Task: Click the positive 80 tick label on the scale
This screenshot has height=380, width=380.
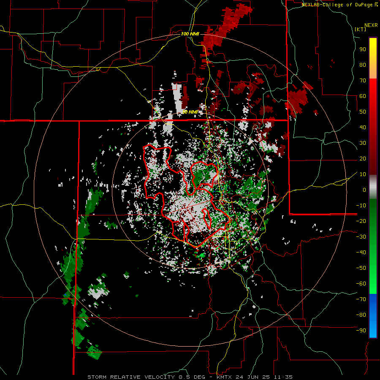Action: coord(363,65)
